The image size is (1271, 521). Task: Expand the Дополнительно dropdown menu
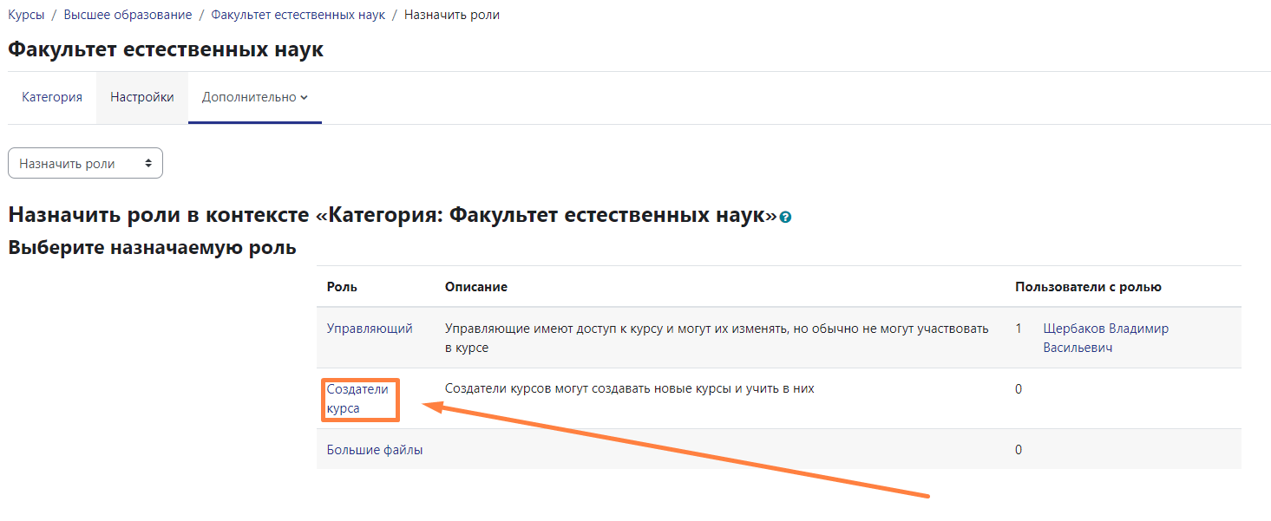pyautogui.click(x=254, y=97)
